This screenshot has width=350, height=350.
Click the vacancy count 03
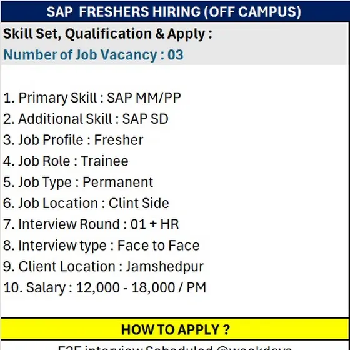176,55
